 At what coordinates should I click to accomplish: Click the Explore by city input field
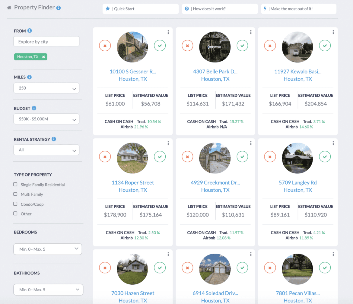[x=46, y=42]
